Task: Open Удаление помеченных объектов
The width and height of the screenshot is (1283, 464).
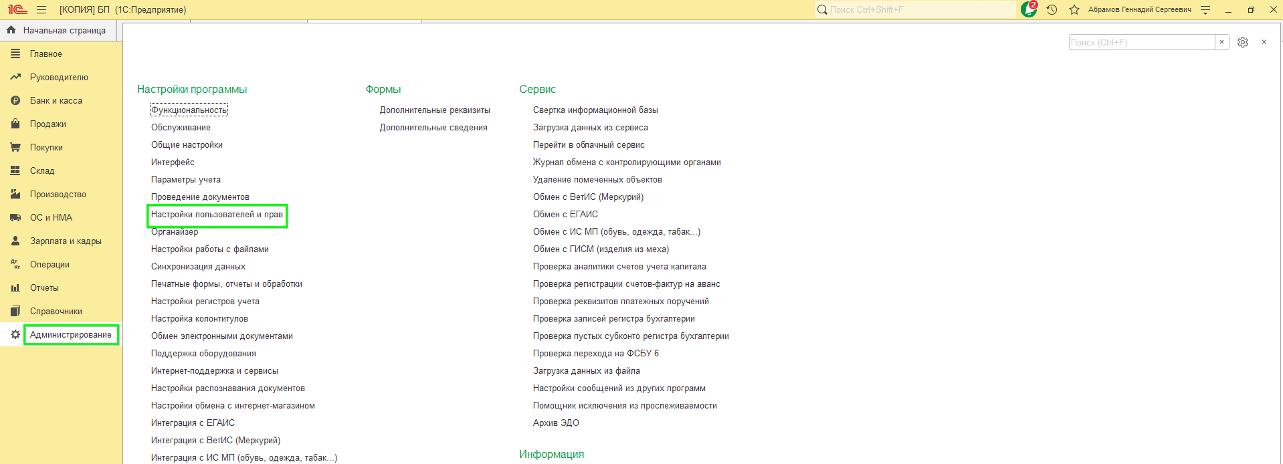Action: click(x=597, y=179)
